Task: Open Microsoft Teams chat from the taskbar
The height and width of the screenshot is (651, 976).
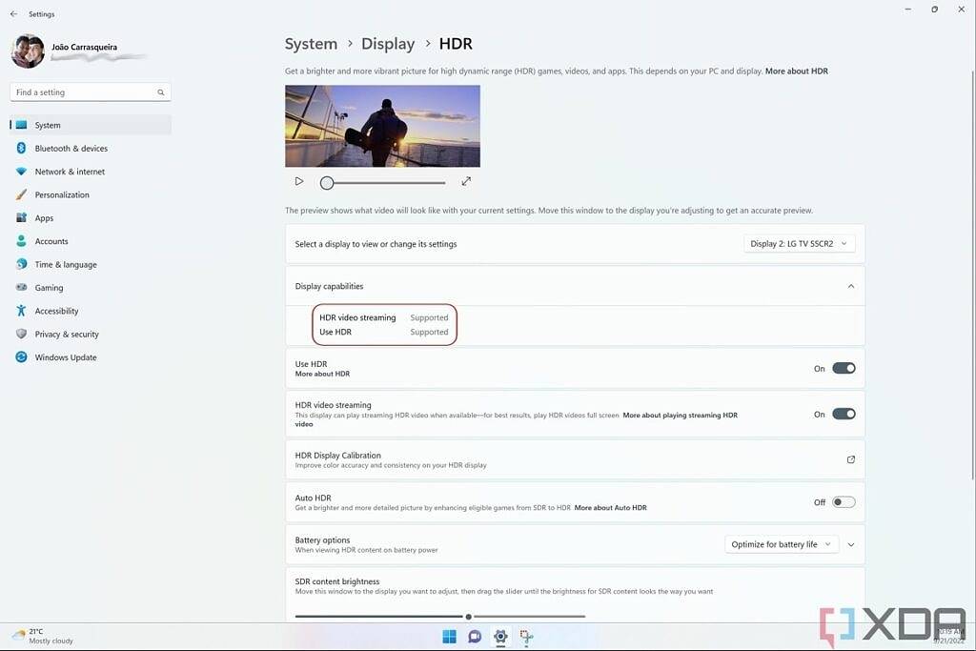Action: [x=475, y=636]
